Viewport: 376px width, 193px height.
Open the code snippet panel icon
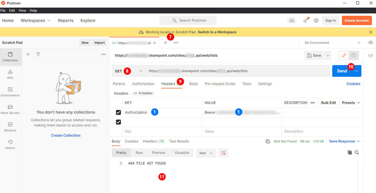[371, 55]
